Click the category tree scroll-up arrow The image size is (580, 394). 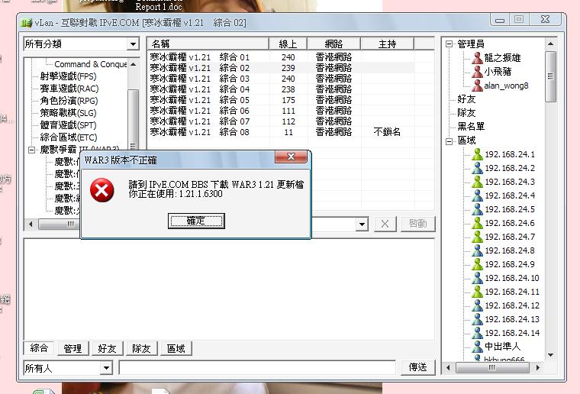[x=133, y=64]
